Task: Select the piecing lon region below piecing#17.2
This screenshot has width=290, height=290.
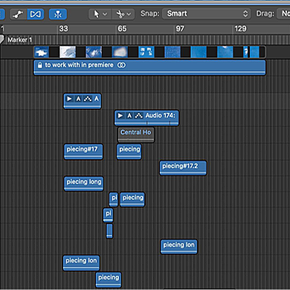Action: 179,247
